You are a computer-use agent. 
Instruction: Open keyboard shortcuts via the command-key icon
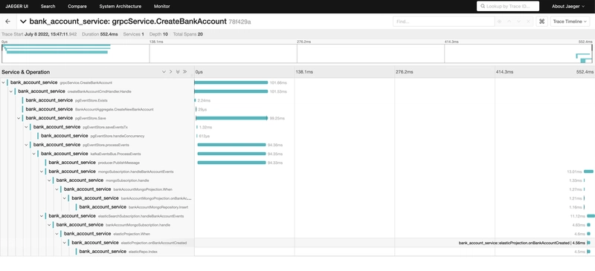tap(542, 22)
